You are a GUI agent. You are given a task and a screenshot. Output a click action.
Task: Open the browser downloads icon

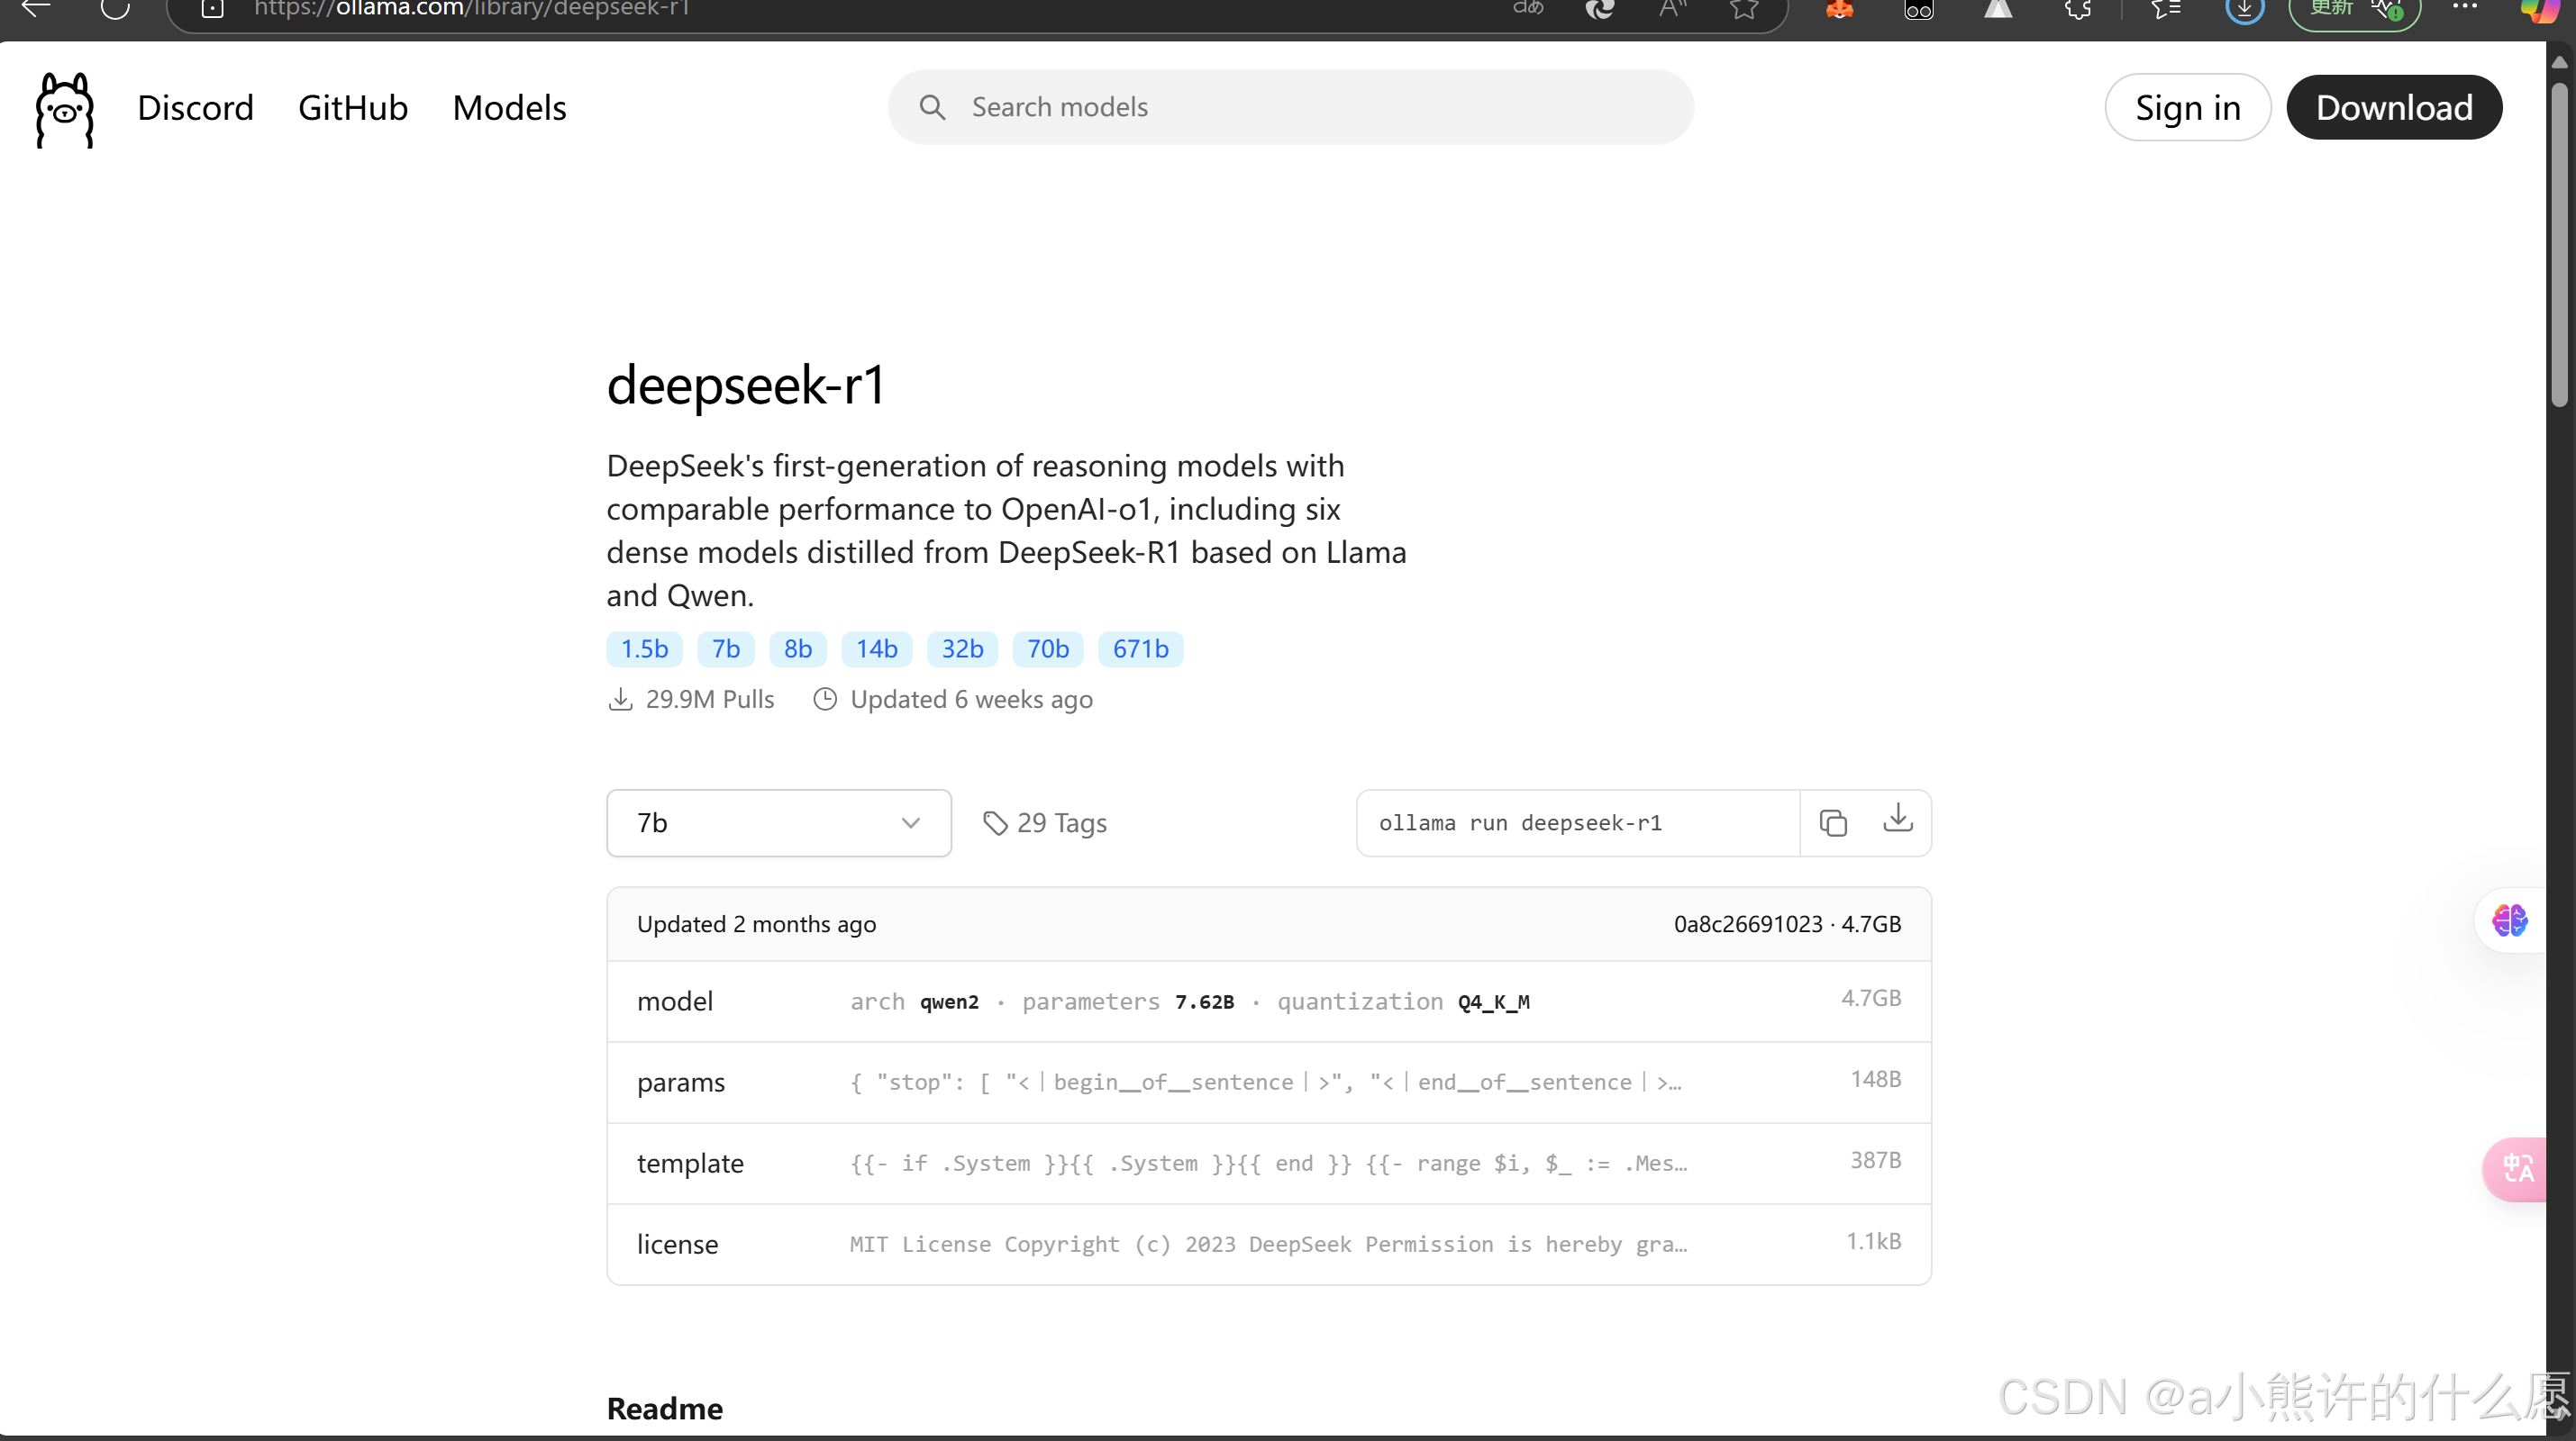(2244, 10)
